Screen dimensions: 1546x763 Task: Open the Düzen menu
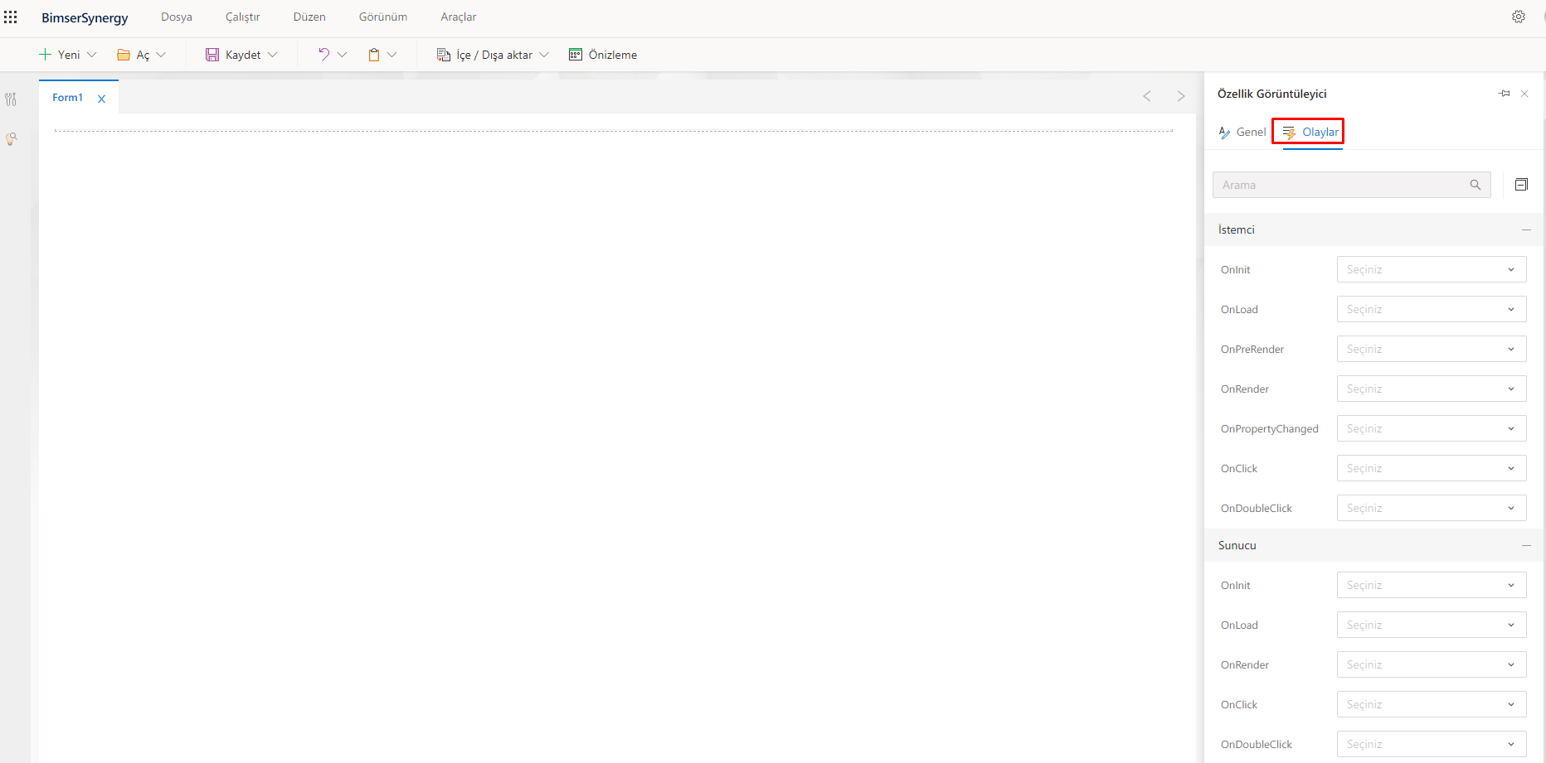309,17
